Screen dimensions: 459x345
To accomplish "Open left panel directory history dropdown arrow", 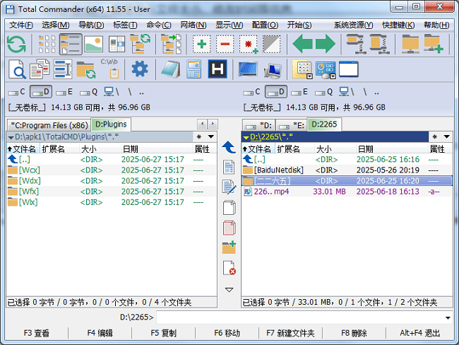I will pos(210,136).
